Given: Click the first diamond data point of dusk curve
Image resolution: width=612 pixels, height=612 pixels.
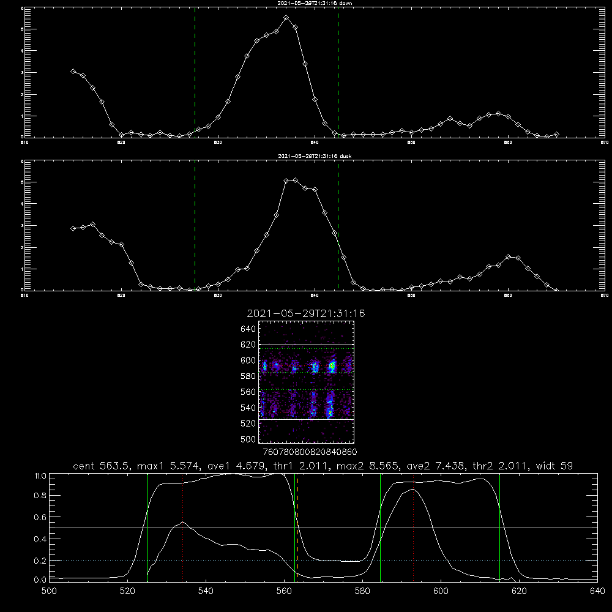Looking at the screenshot, I should pyautogui.click(x=73, y=228).
